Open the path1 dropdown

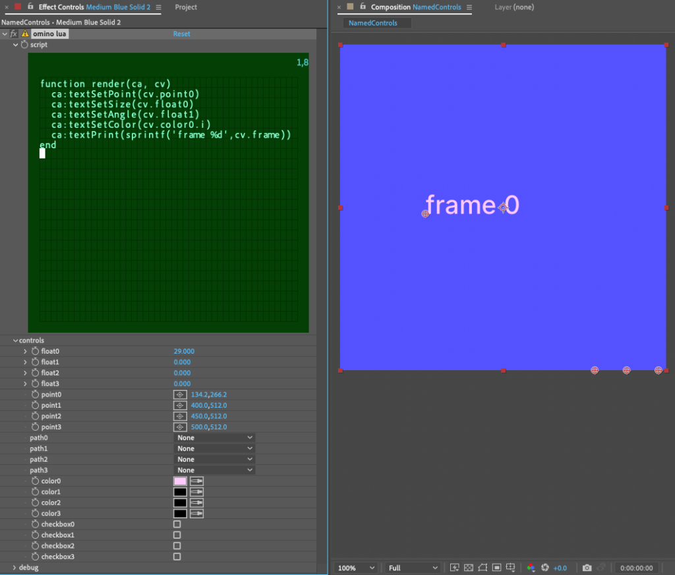[x=214, y=448]
